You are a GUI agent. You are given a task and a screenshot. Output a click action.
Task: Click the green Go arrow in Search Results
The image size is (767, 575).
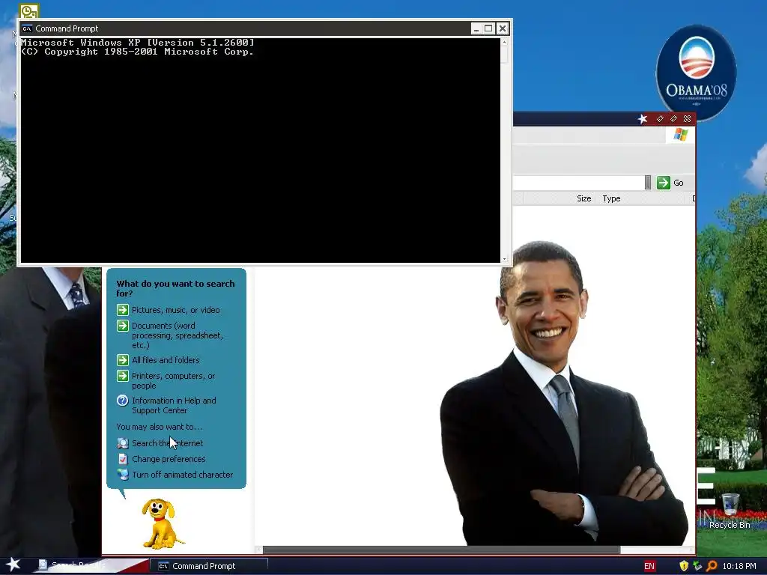[664, 183]
